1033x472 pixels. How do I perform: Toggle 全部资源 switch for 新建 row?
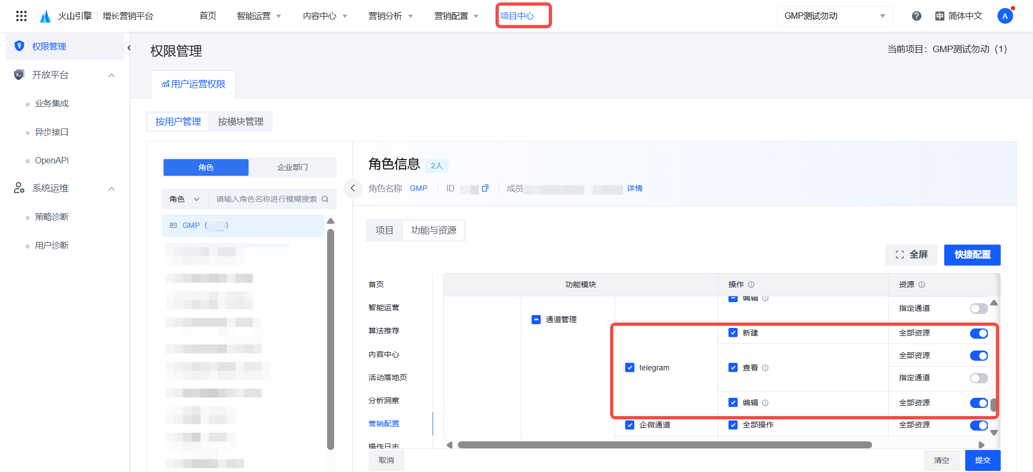979,333
